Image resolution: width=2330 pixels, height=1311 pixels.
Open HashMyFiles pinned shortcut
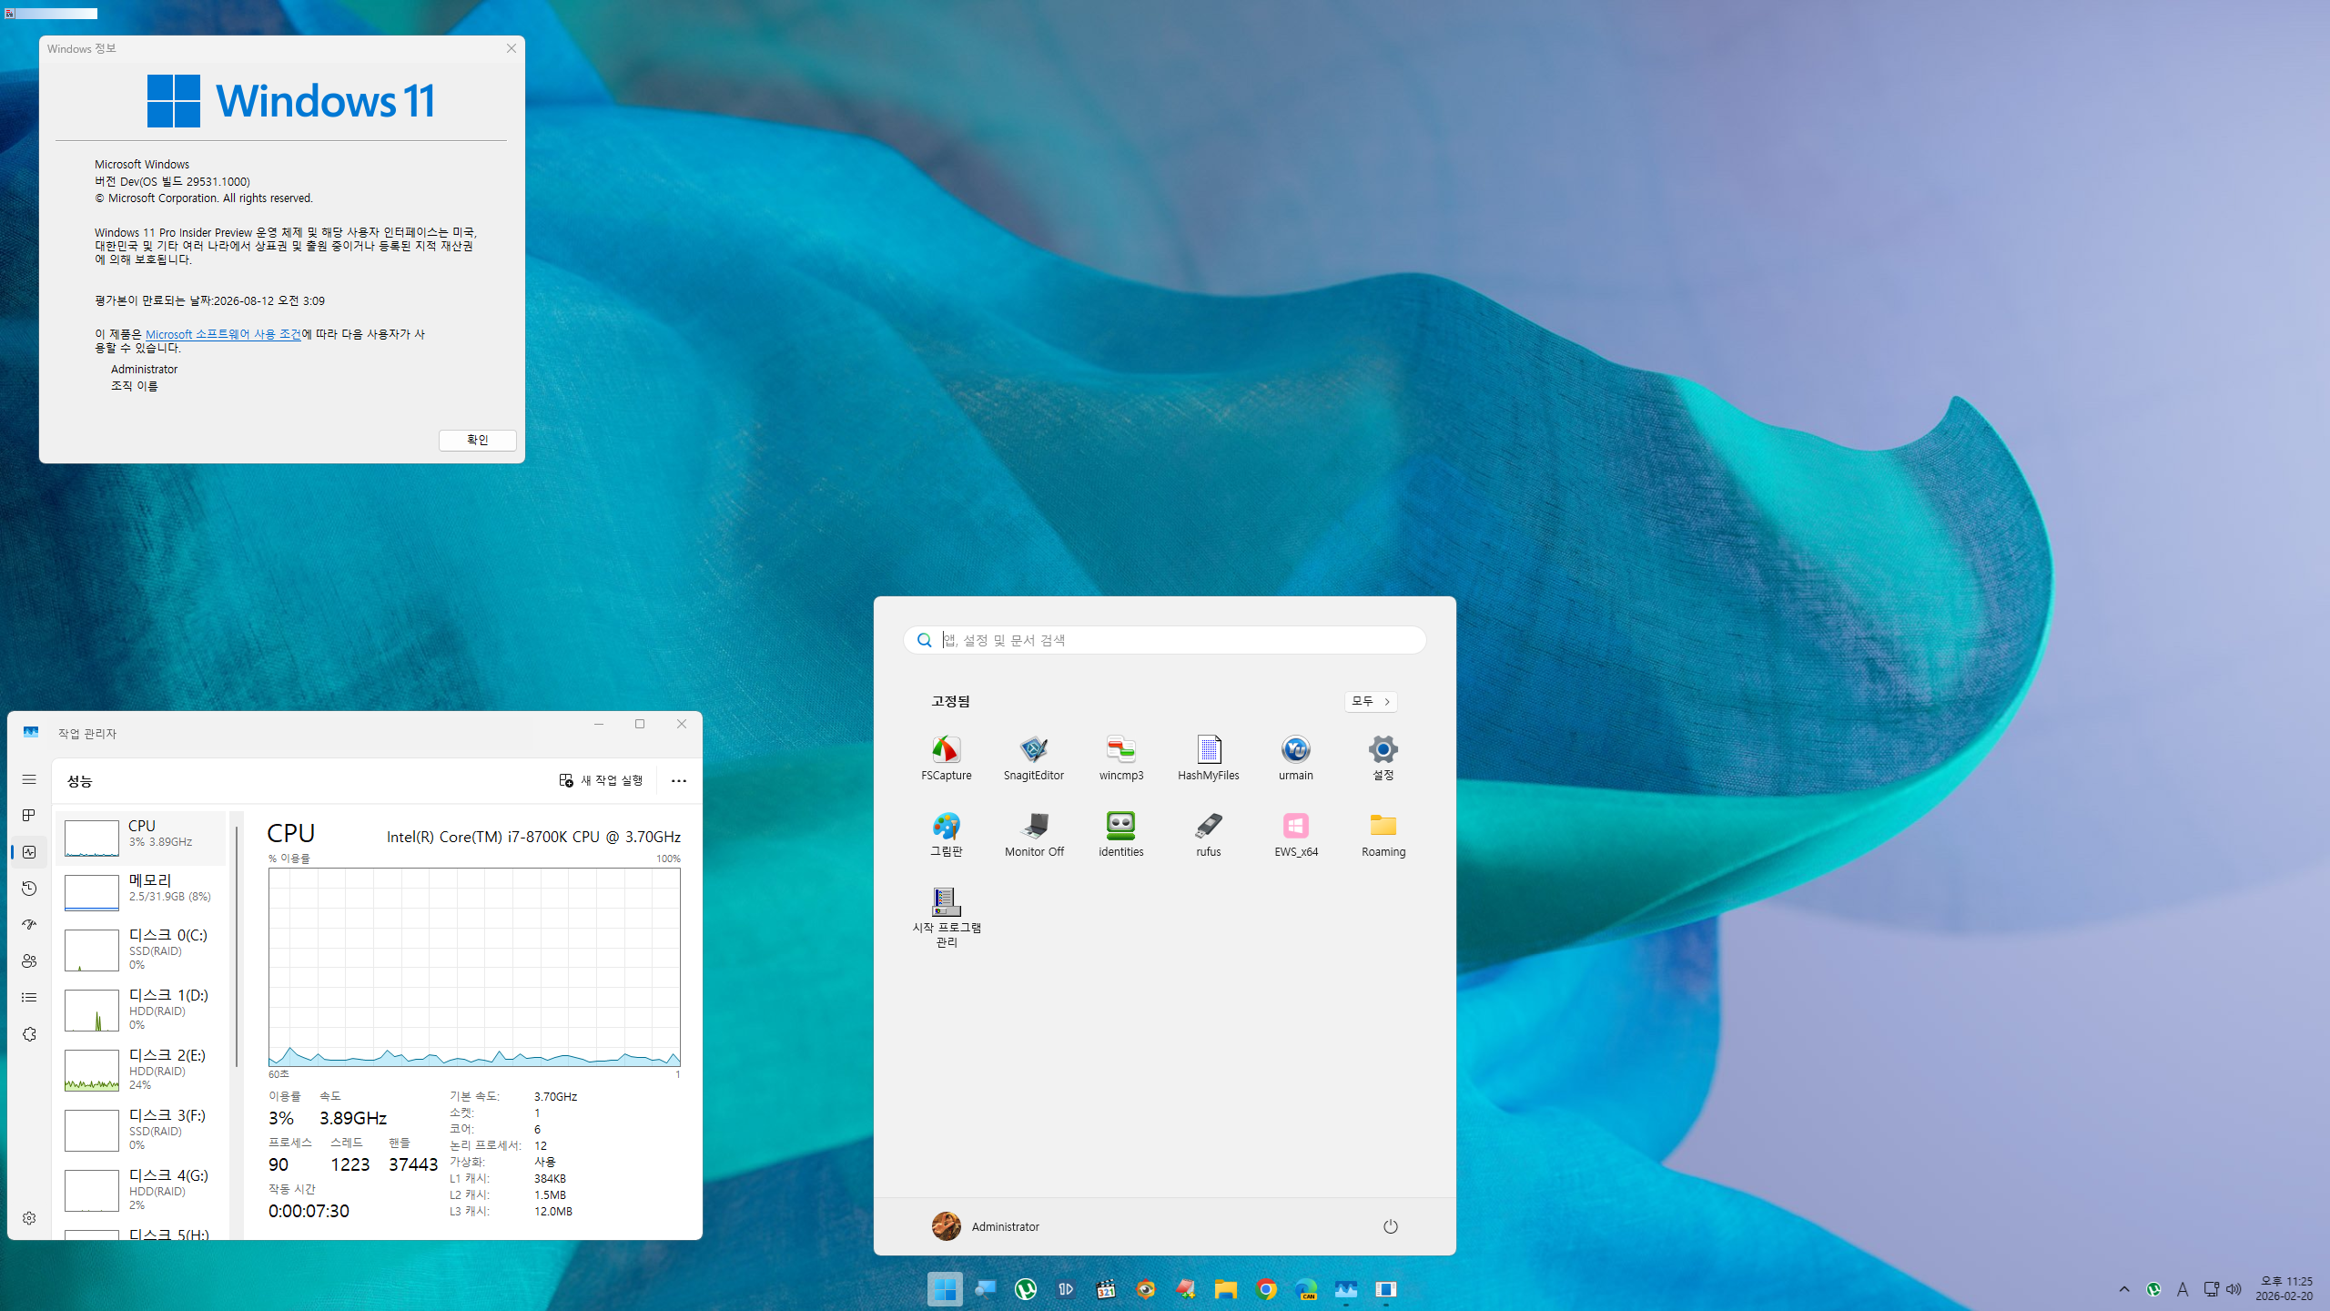1208,757
